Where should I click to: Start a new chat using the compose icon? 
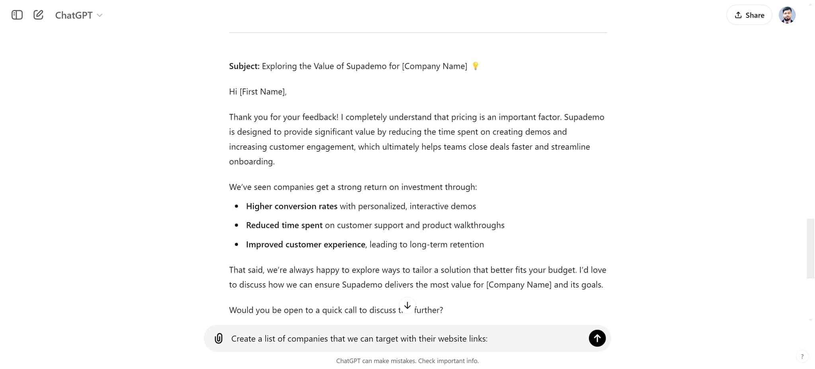[38, 15]
